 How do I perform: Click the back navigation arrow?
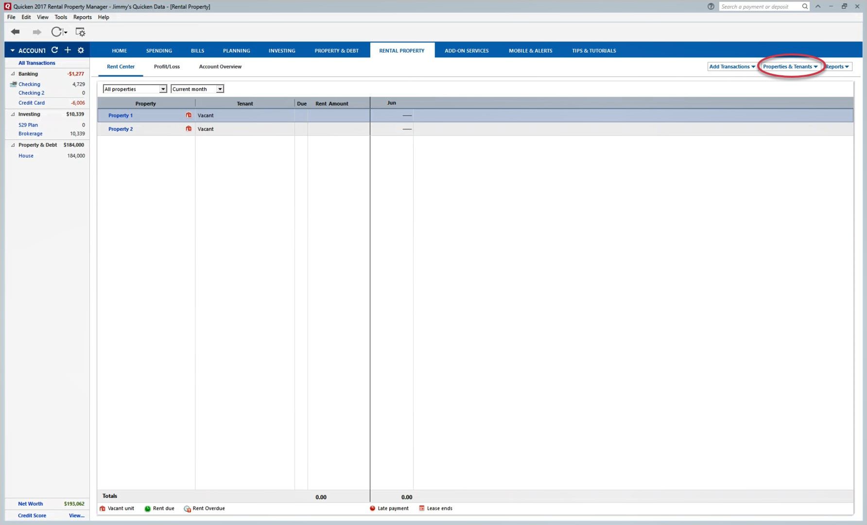(x=16, y=32)
